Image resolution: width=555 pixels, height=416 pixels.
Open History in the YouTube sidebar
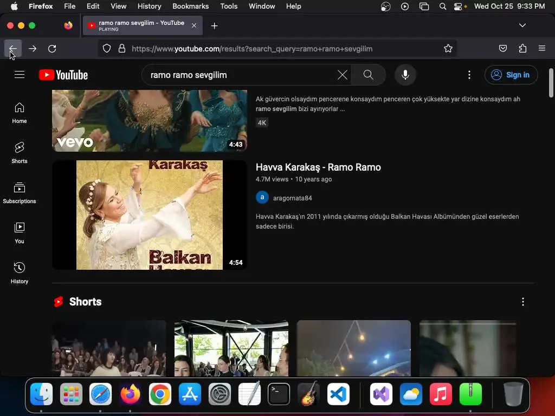(20, 273)
